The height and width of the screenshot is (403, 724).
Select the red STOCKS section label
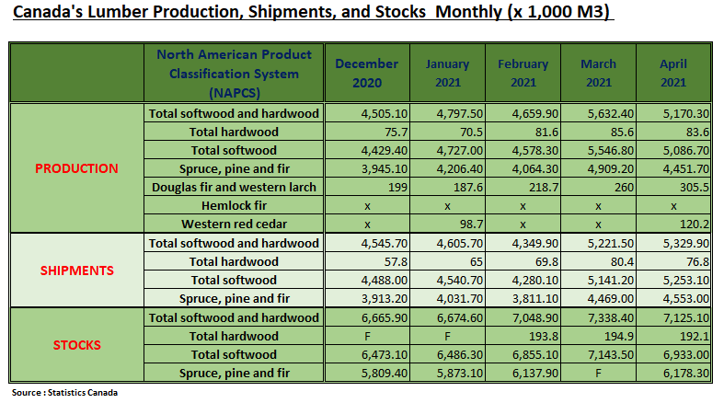click(76, 345)
